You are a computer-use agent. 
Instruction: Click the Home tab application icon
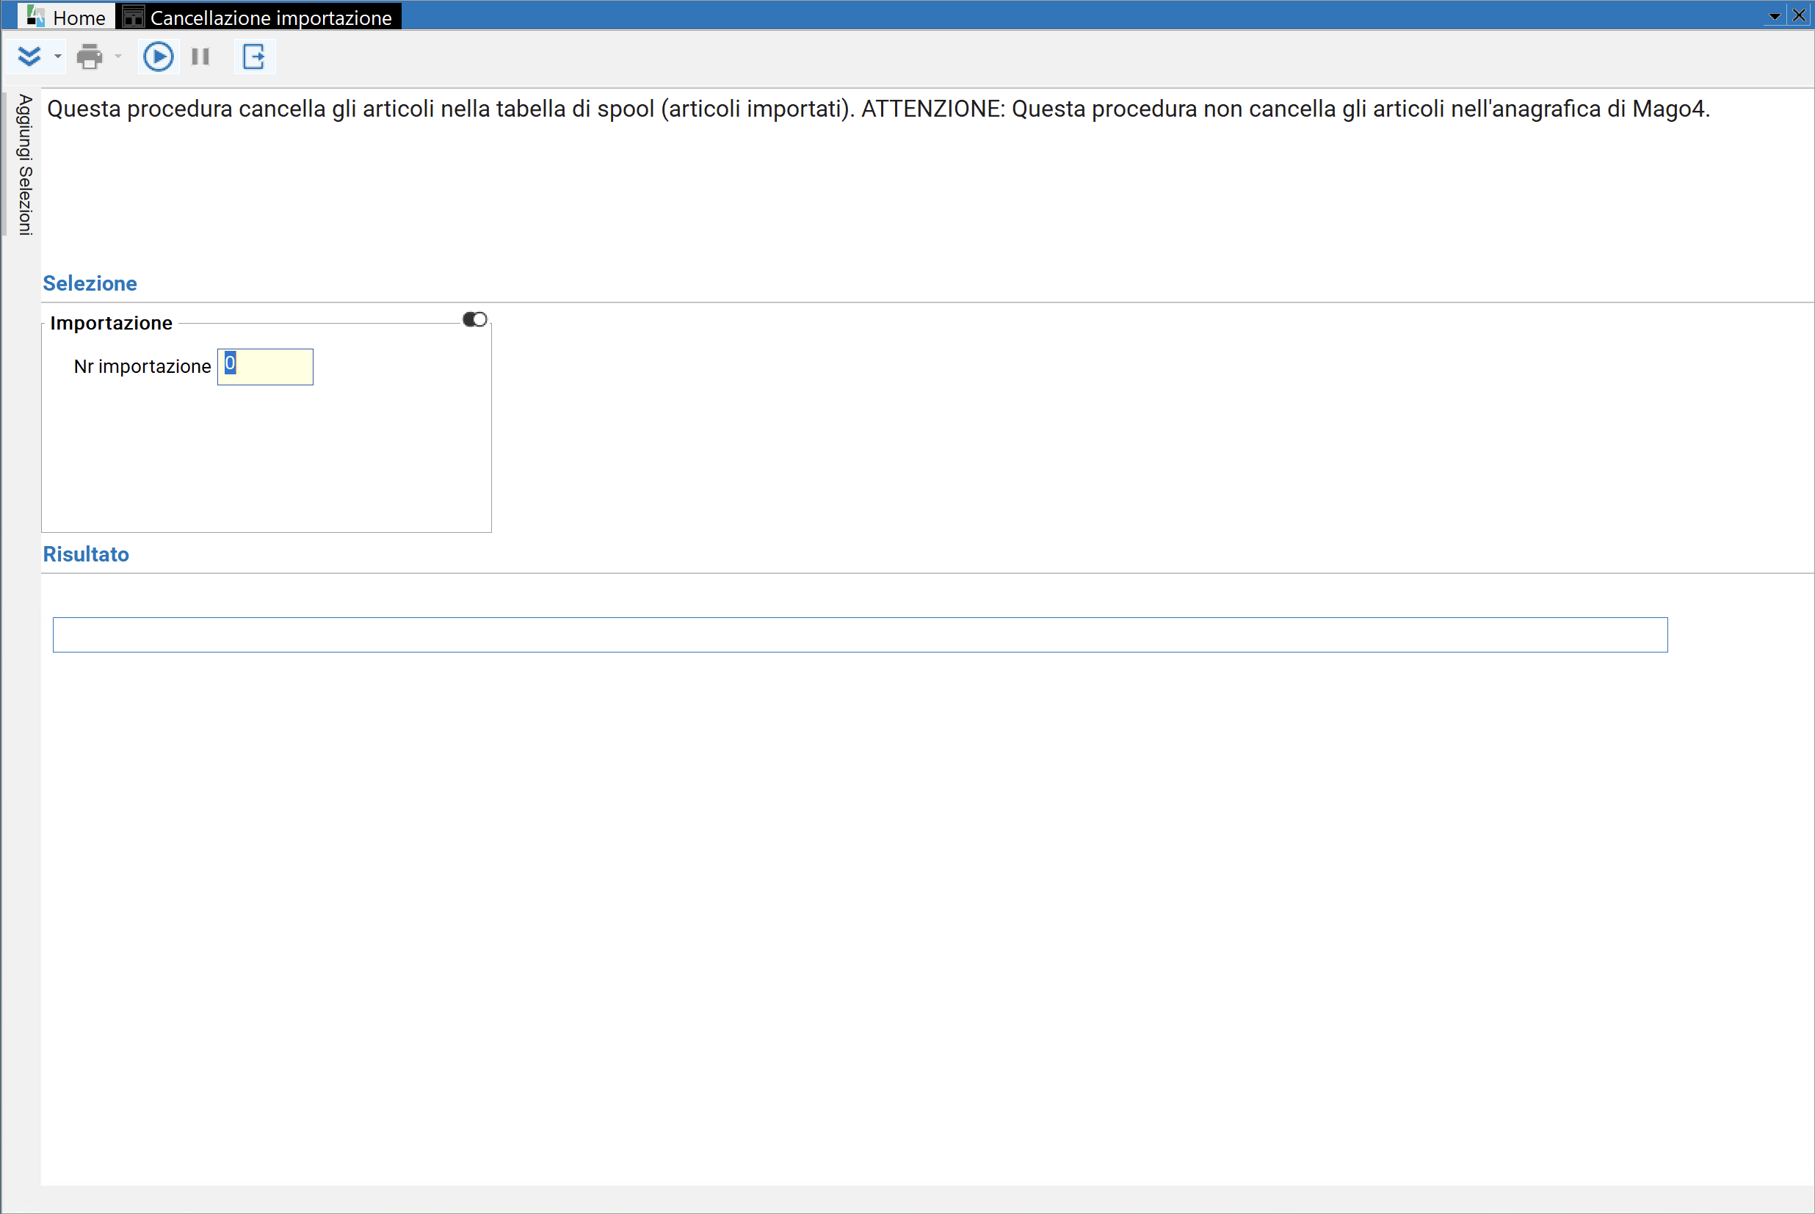36,15
